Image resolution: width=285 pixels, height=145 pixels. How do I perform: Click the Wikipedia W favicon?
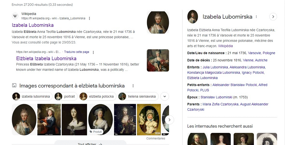[x=15, y=16]
